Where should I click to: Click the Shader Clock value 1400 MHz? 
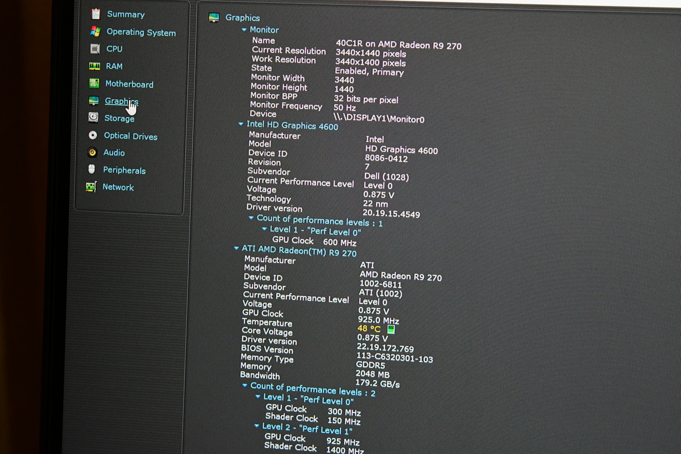pos(345,450)
